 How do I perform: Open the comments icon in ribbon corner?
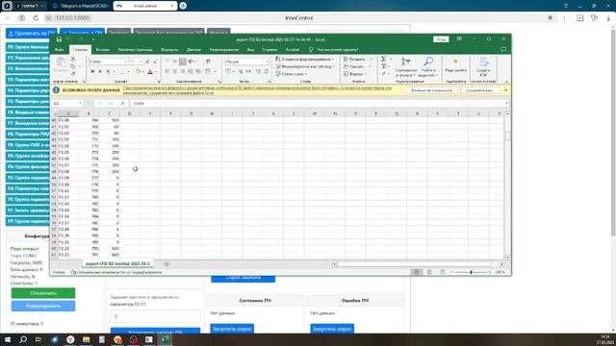(x=503, y=49)
